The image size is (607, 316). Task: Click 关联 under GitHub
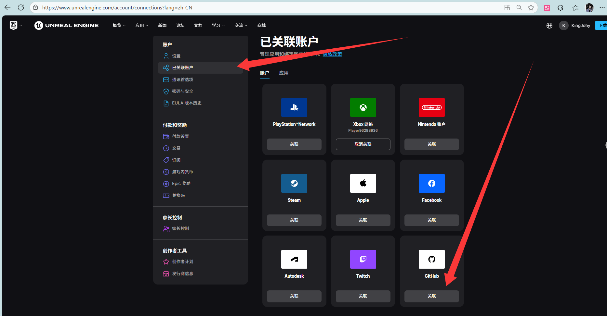(x=432, y=296)
